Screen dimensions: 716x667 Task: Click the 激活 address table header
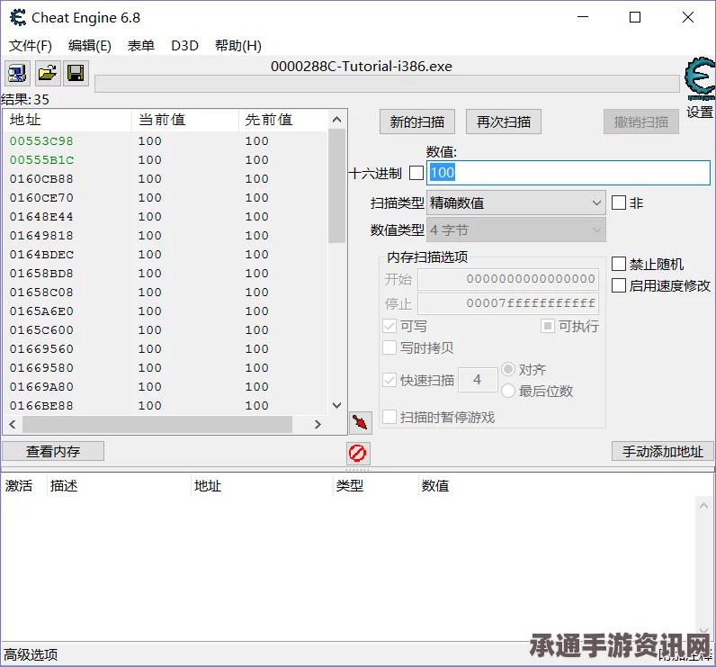23,486
